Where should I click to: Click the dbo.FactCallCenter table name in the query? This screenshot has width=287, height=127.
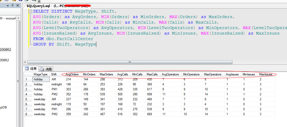point(70,39)
